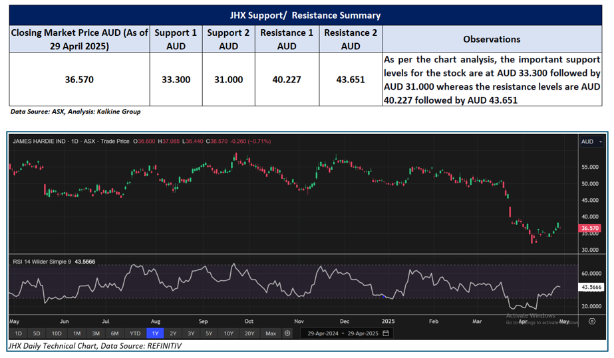Select the 3Y time range
Image resolution: width=614 pixels, height=358 pixels.
click(x=191, y=333)
